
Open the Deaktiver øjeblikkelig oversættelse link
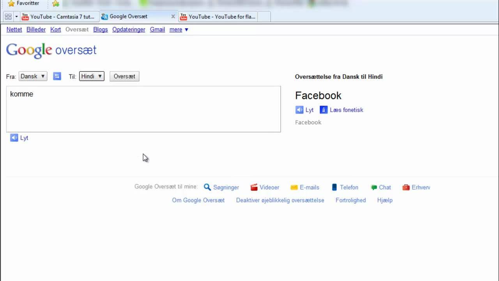coord(280,200)
